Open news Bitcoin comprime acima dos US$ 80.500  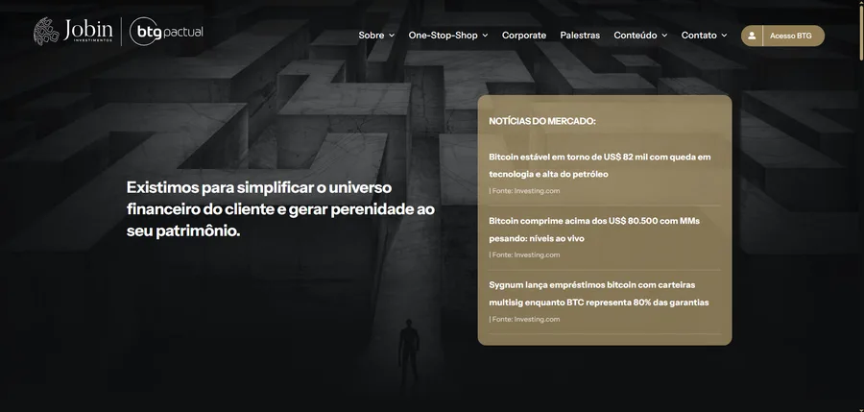[x=594, y=230]
